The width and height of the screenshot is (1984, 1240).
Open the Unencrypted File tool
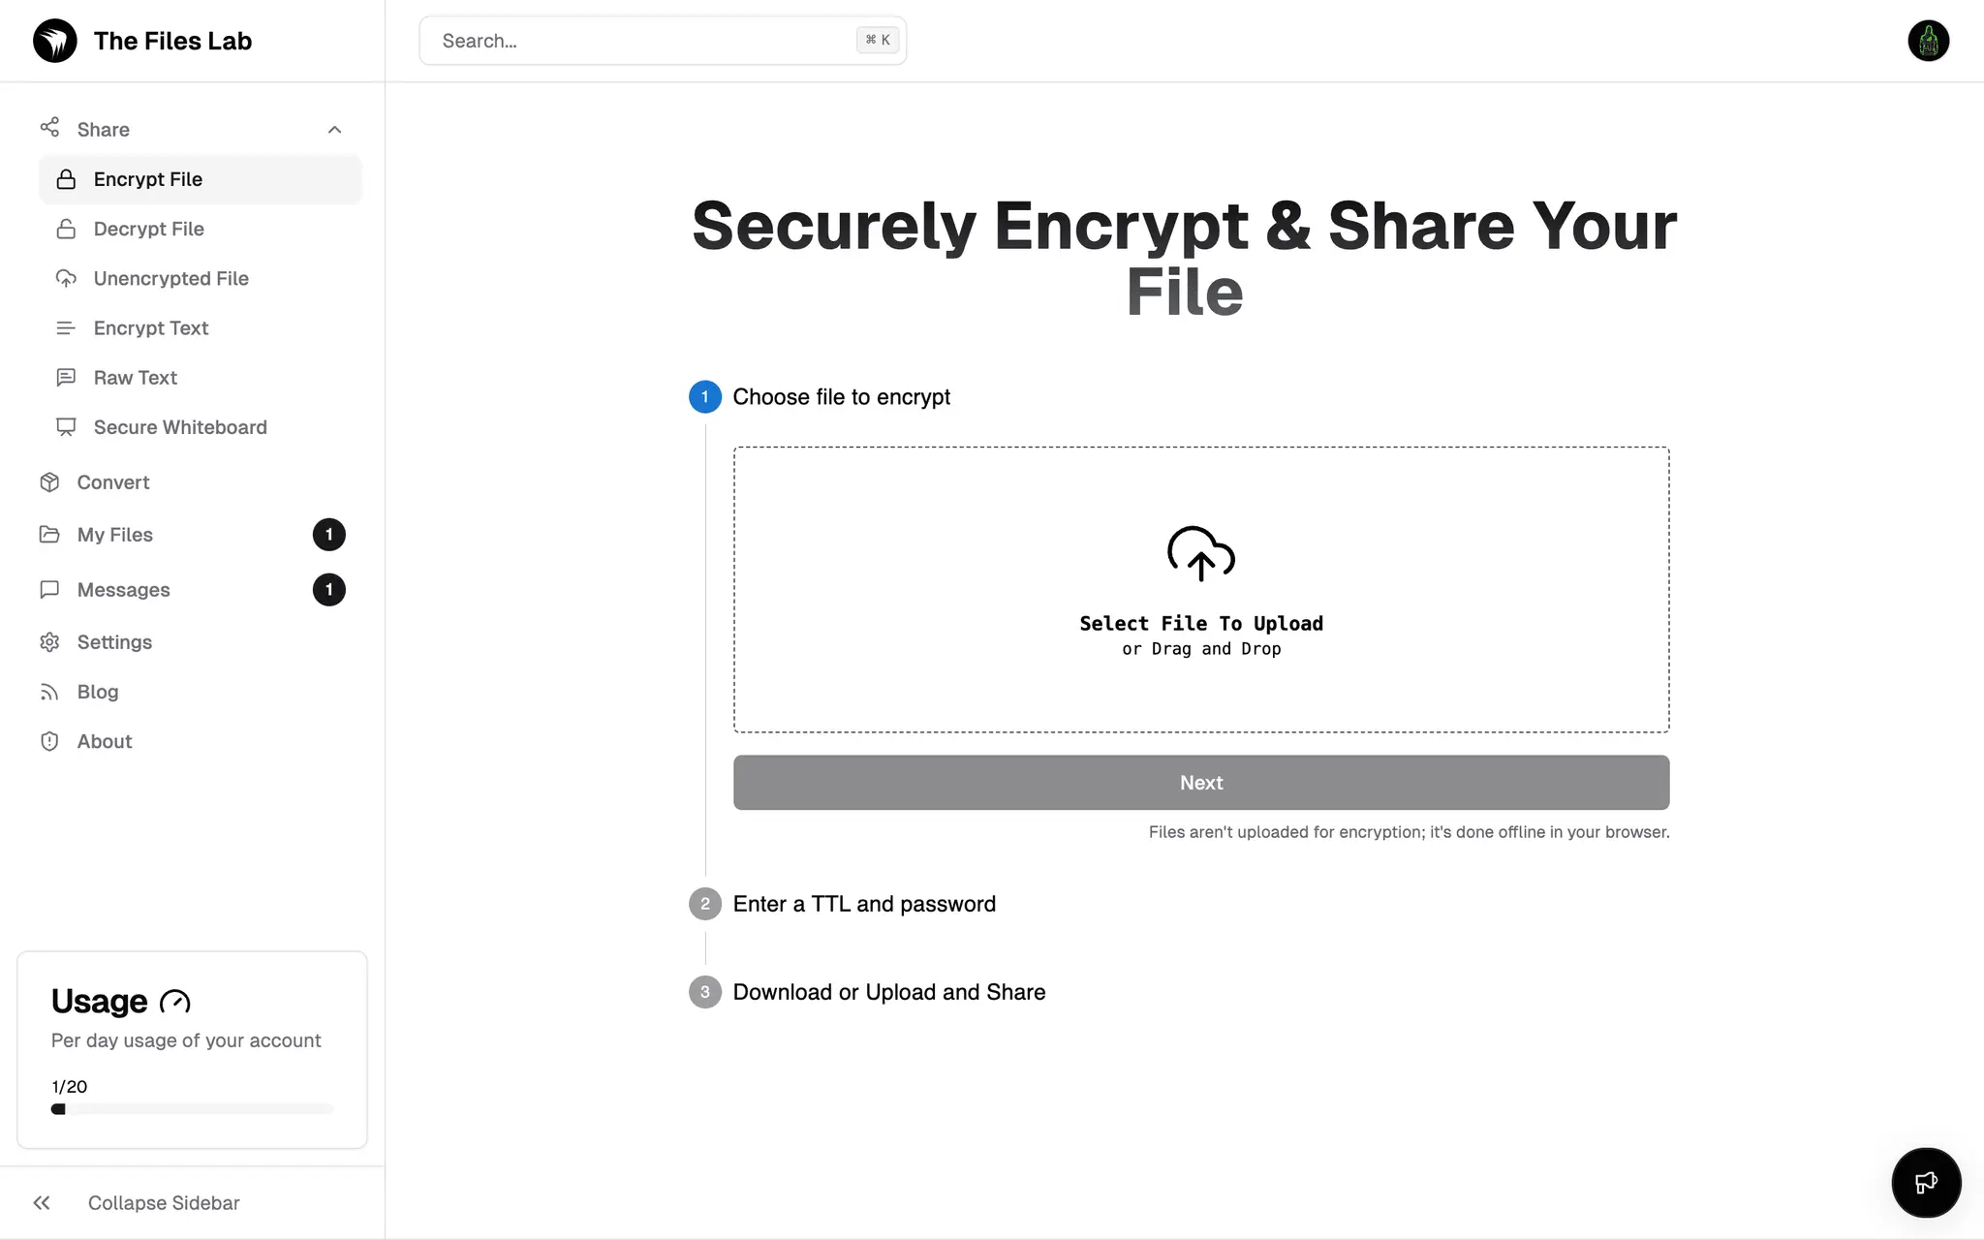170,277
